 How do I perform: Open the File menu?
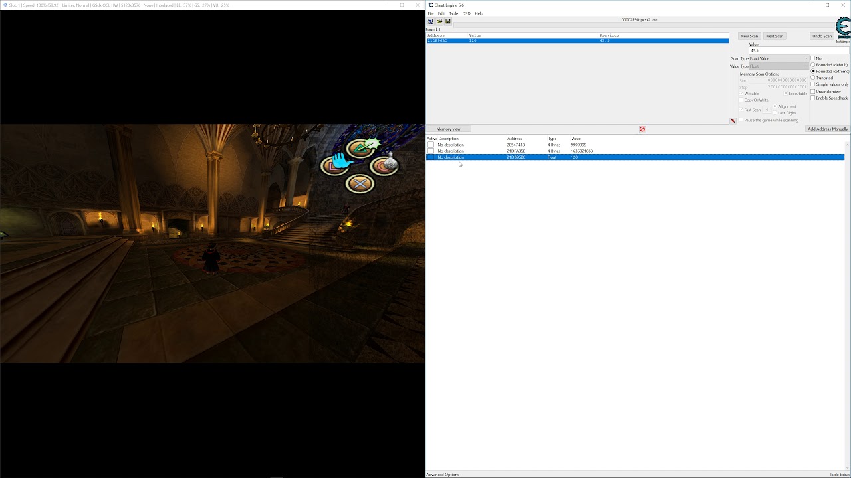[431, 13]
